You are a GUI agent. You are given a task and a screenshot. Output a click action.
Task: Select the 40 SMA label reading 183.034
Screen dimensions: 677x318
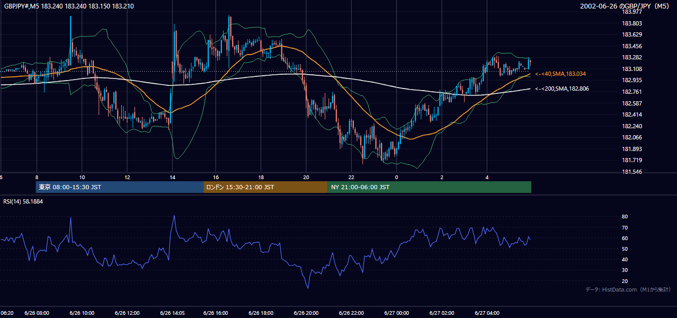click(560, 74)
